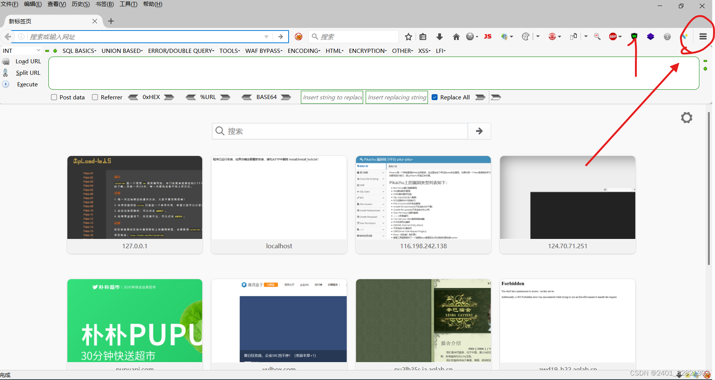The image size is (715, 380).
Task: Expand the XSS menu
Action: (x=424, y=51)
